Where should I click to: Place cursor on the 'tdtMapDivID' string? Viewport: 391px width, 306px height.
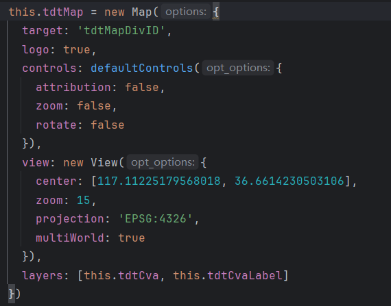click(121, 31)
